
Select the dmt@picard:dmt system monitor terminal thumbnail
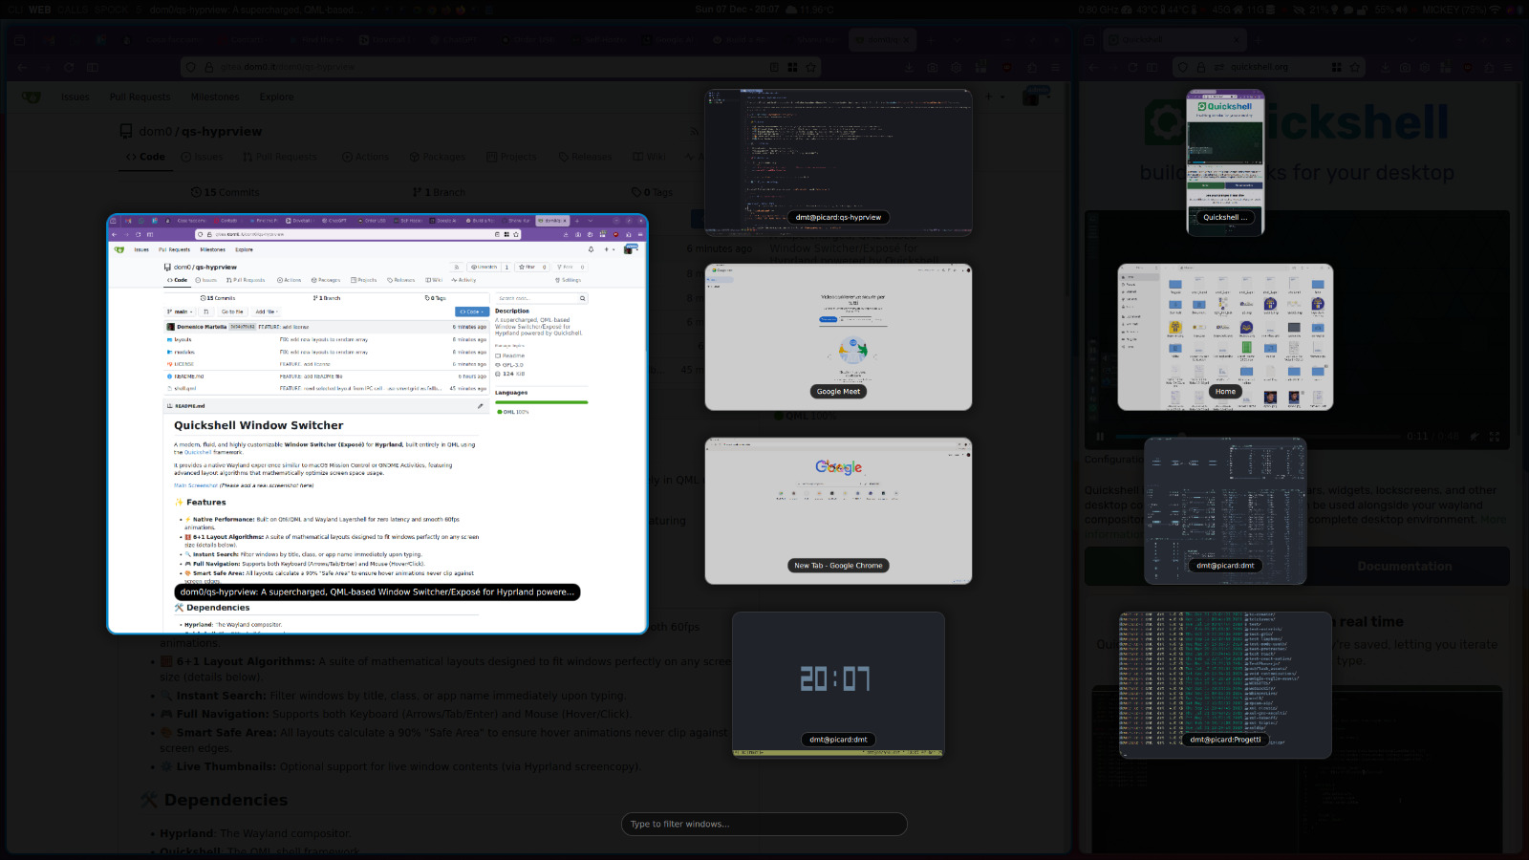pos(1225,511)
